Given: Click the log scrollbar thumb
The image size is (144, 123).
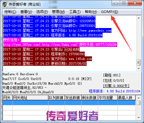Looking at the screenshot, I should [139, 63].
